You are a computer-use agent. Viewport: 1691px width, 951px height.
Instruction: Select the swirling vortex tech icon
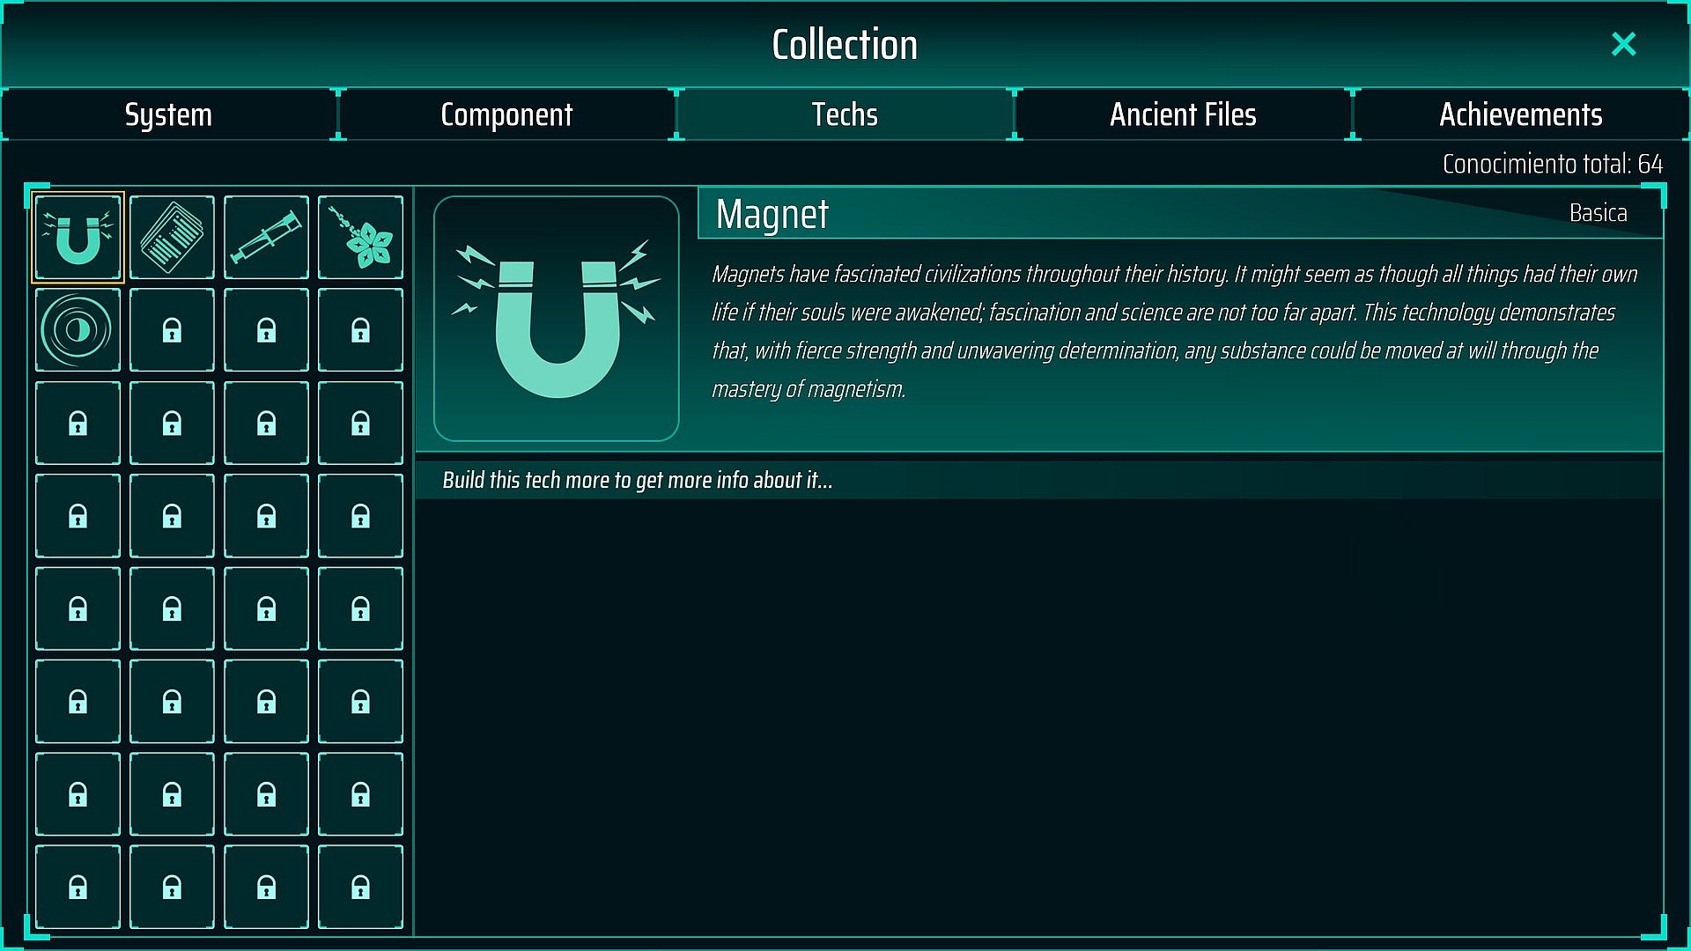tap(78, 330)
